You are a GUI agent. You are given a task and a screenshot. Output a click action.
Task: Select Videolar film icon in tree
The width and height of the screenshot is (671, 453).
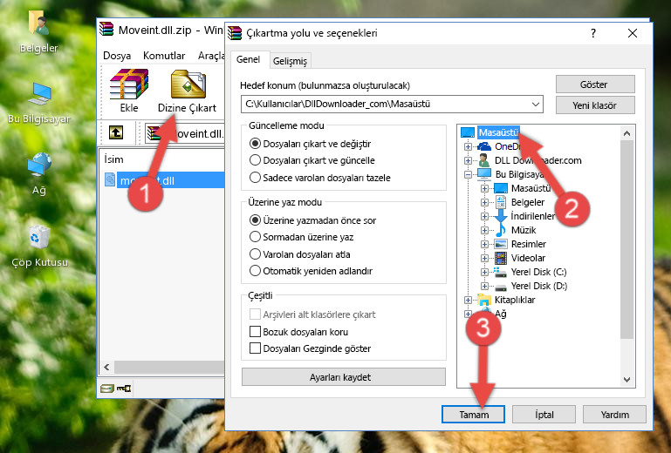501,258
